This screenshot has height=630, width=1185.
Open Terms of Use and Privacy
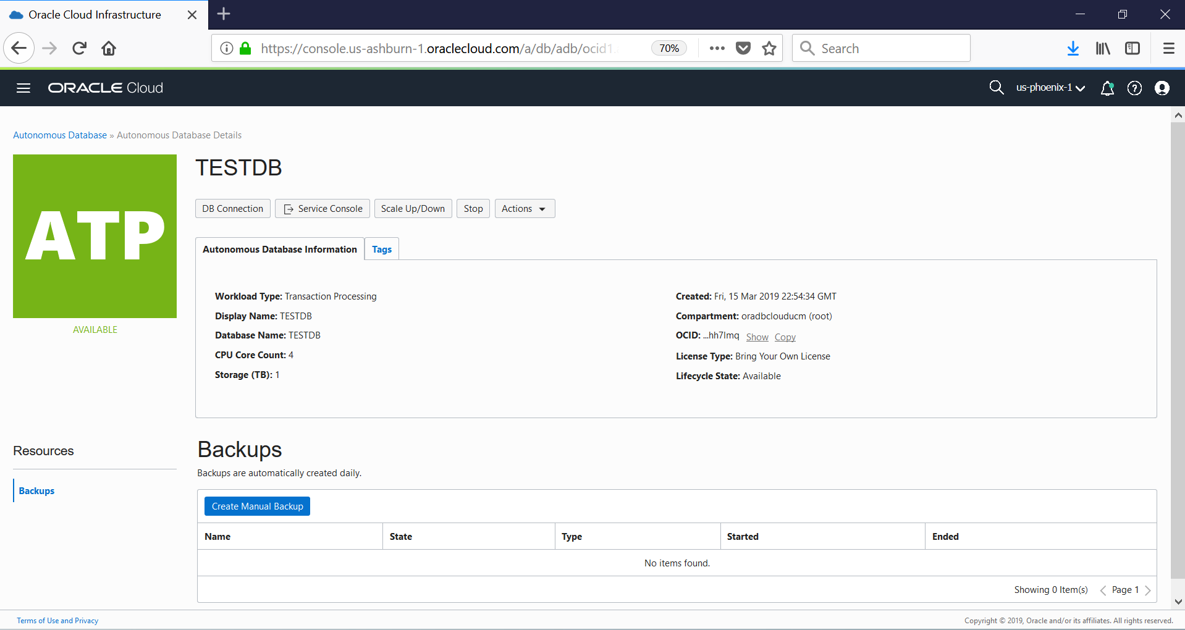pyautogui.click(x=57, y=621)
